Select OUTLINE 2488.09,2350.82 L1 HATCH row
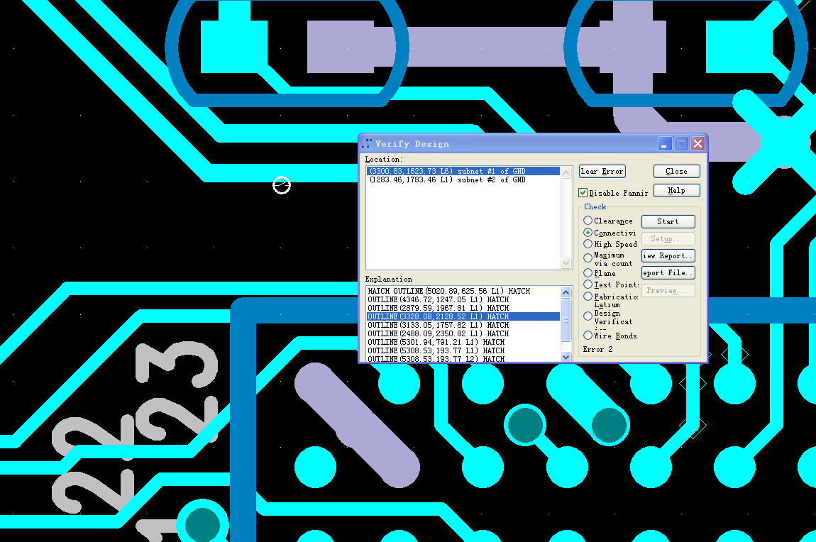The width and height of the screenshot is (816, 542). pyautogui.click(x=463, y=333)
